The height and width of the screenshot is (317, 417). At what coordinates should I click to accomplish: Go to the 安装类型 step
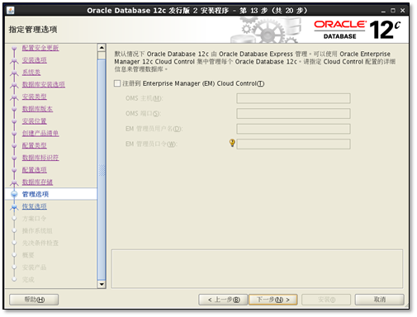point(35,97)
